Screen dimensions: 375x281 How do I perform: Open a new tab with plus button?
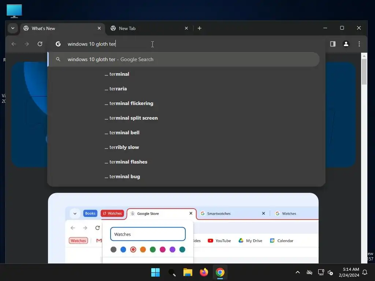coord(200,28)
